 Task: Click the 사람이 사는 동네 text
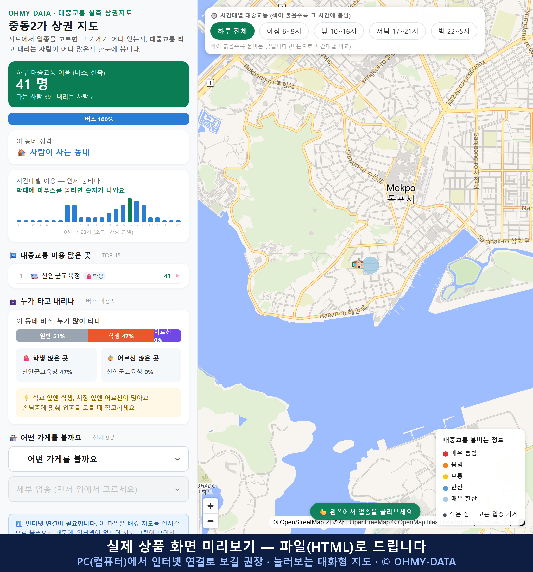[60, 152]
